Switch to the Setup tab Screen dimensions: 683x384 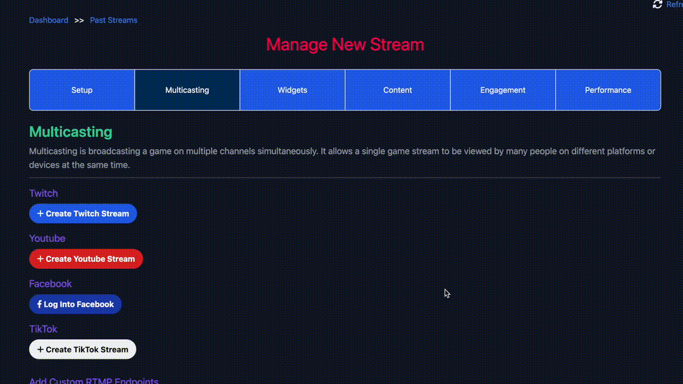click(x=82, y=90)
